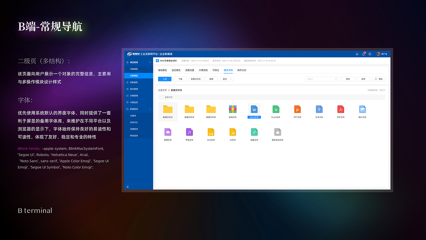Click the blue 上传 upload button
This screenshot has height=240, width=426.
[x=164, y=79]
